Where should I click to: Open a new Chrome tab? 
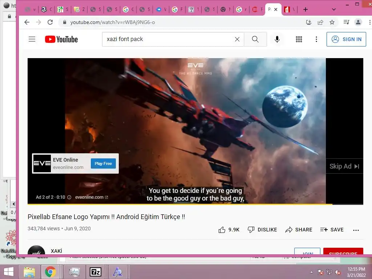point(305,9)
